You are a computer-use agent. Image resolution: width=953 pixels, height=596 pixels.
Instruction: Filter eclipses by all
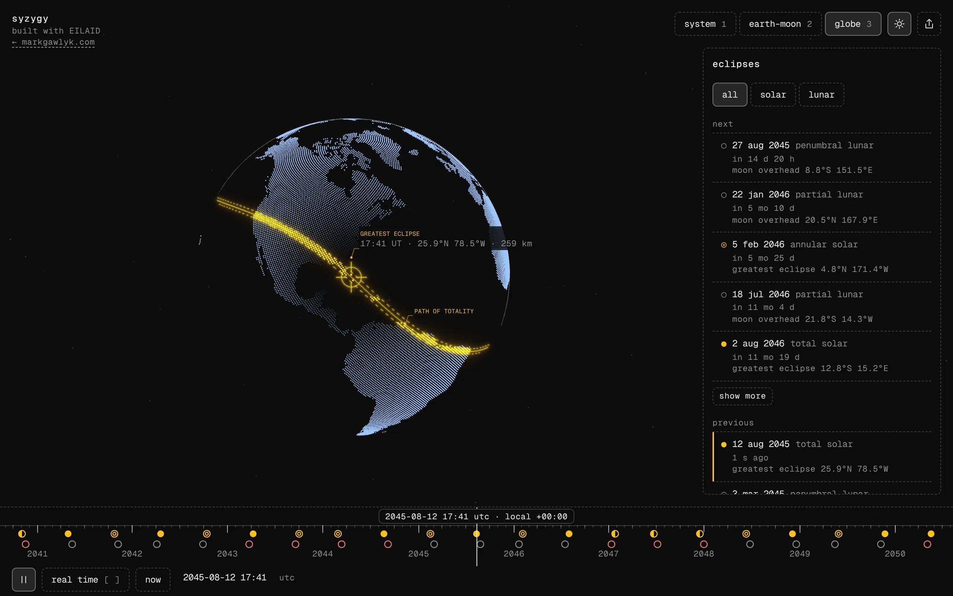tap(730, 95)
